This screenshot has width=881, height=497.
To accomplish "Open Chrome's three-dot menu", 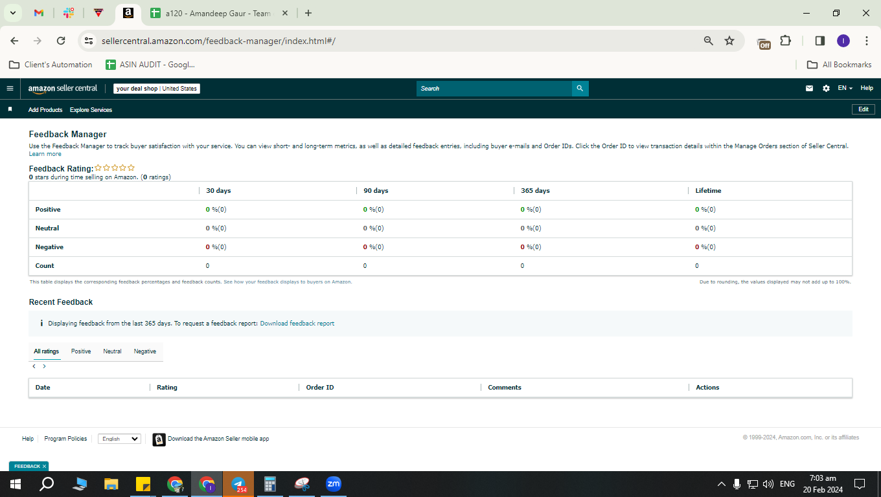I will click(867, 41).
